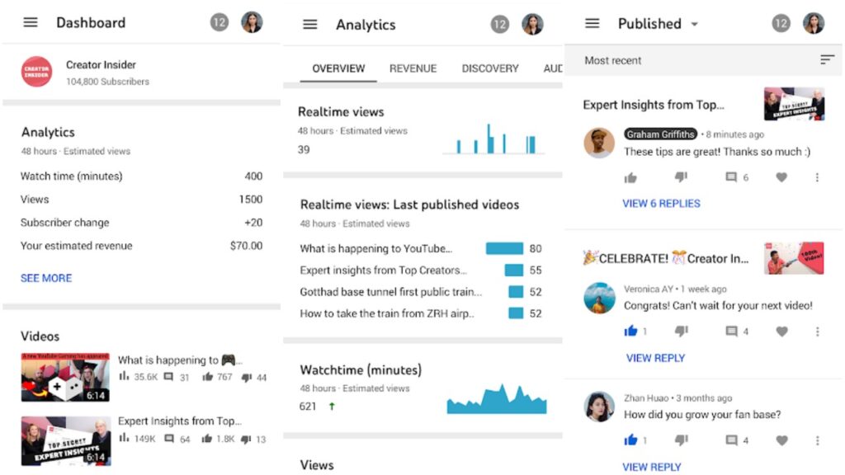Dislike Zhan Huao's comment

pos(681,440)
